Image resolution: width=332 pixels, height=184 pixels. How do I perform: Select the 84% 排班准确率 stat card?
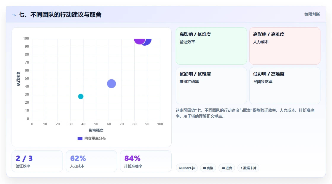146,161
